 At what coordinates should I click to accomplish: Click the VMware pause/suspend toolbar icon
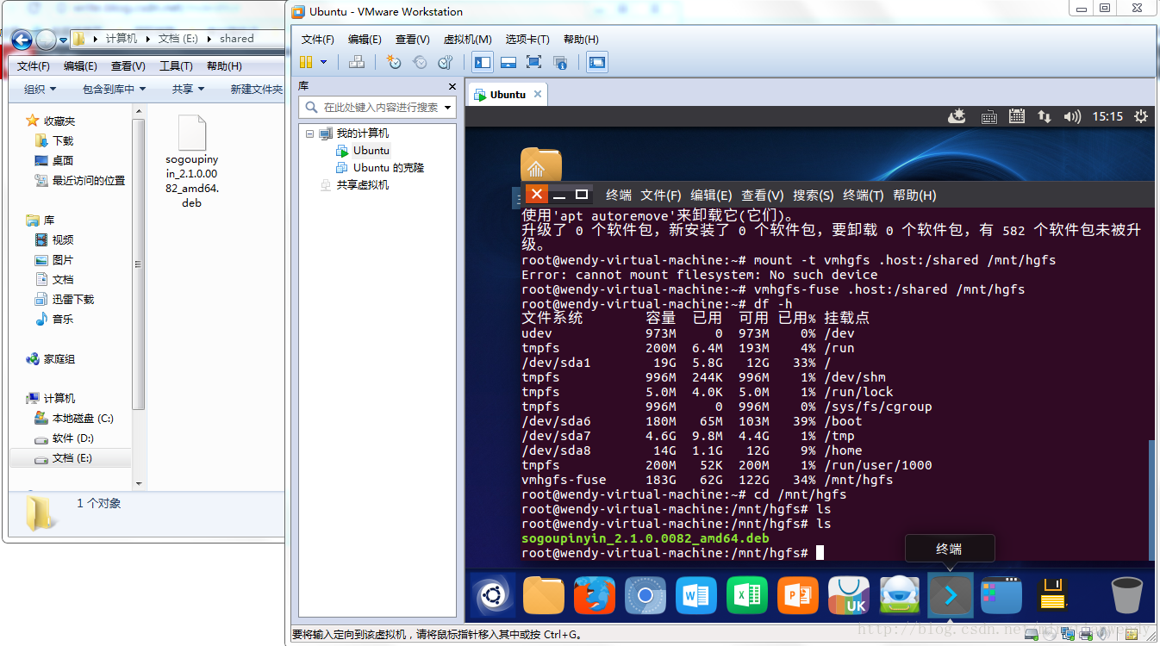[x=305, y=62]
